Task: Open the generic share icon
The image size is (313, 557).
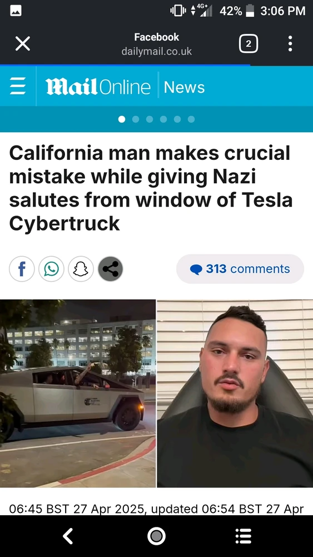Action: (110, 269)
